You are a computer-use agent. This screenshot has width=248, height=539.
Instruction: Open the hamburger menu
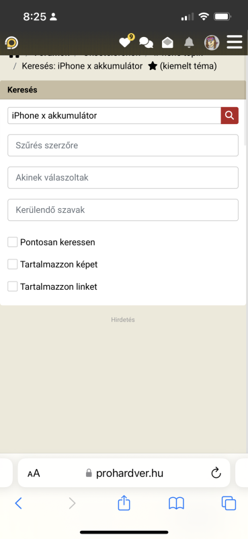point(235,42)
